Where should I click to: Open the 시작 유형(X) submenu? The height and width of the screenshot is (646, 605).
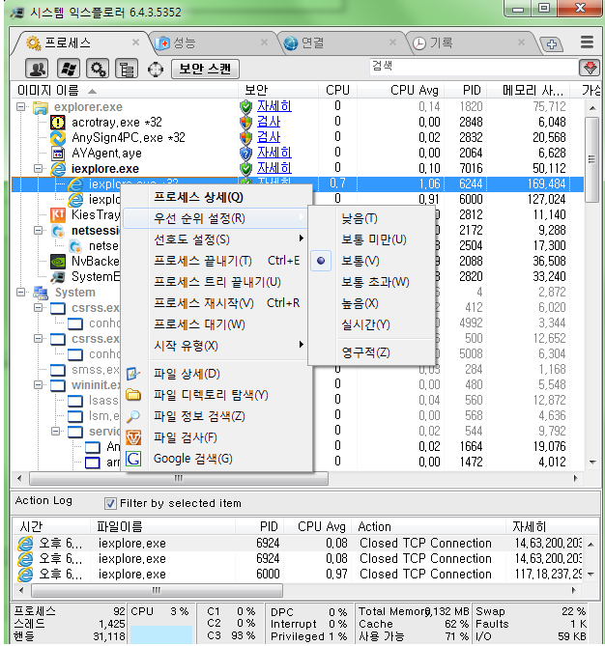click(216, 346)
